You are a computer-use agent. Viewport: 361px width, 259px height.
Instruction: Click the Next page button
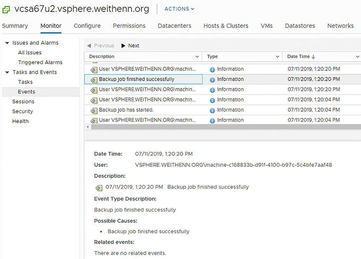(x=130, y=46)
